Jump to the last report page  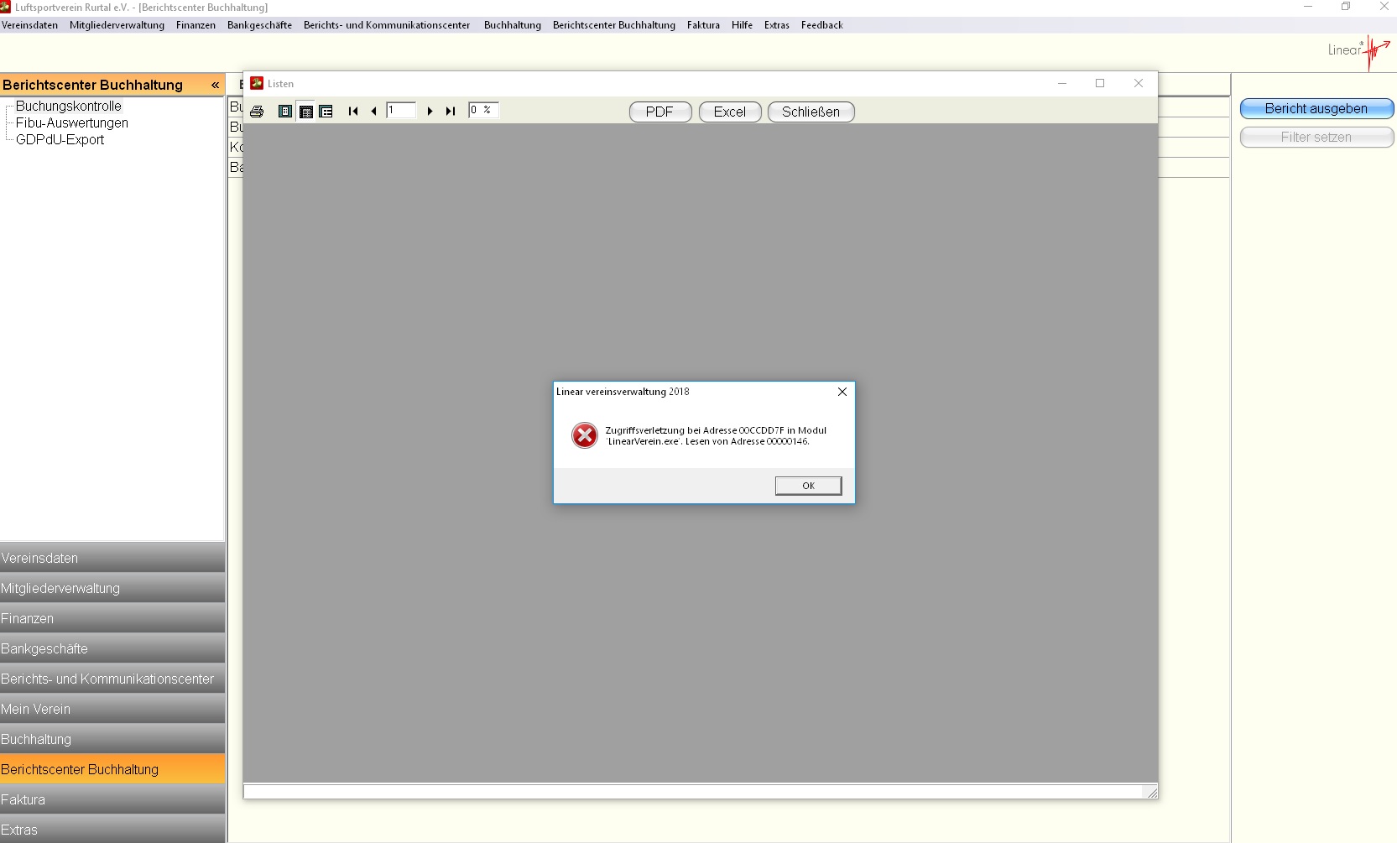click(x=451, y=112)
